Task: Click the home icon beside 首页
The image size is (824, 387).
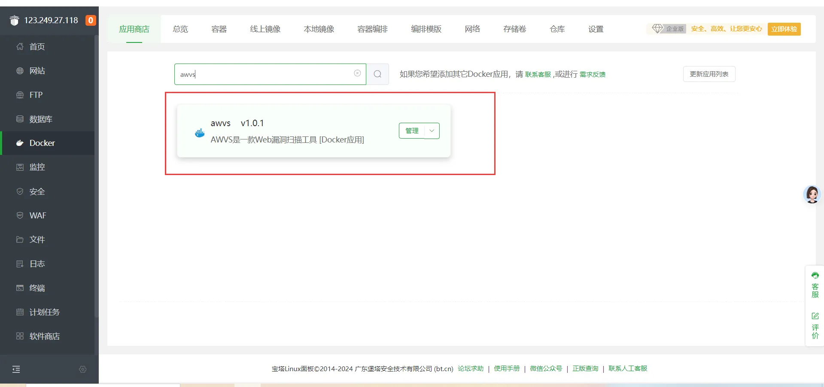Action: pos(20,46)
